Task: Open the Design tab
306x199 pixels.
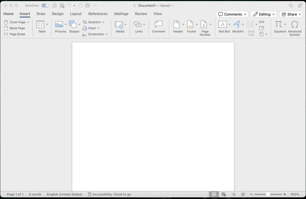Action: 58,14
